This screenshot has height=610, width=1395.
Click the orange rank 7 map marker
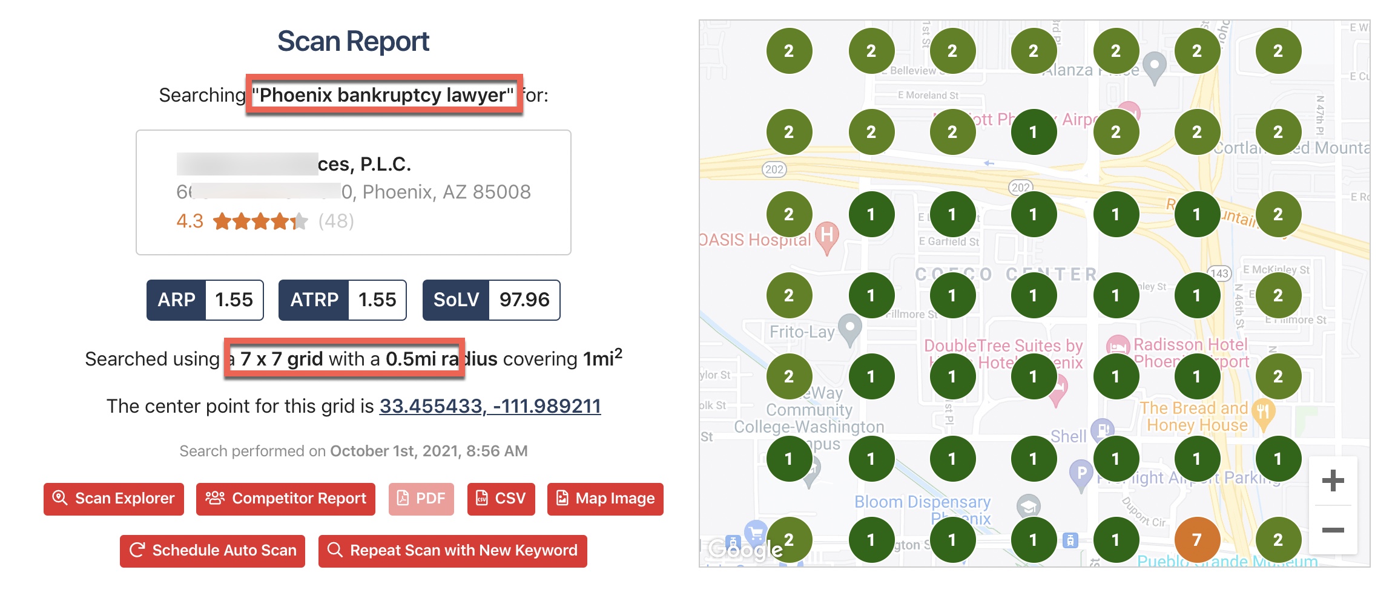tap(1196, 539)
